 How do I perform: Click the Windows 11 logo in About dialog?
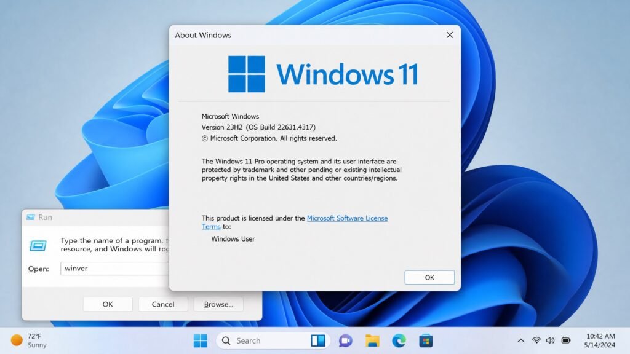point(324,74)
